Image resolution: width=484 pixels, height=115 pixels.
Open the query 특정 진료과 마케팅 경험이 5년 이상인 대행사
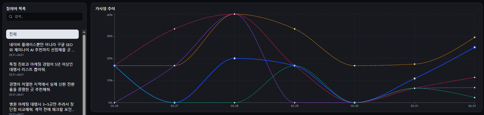pyautogui.click(x=42, y=69)
